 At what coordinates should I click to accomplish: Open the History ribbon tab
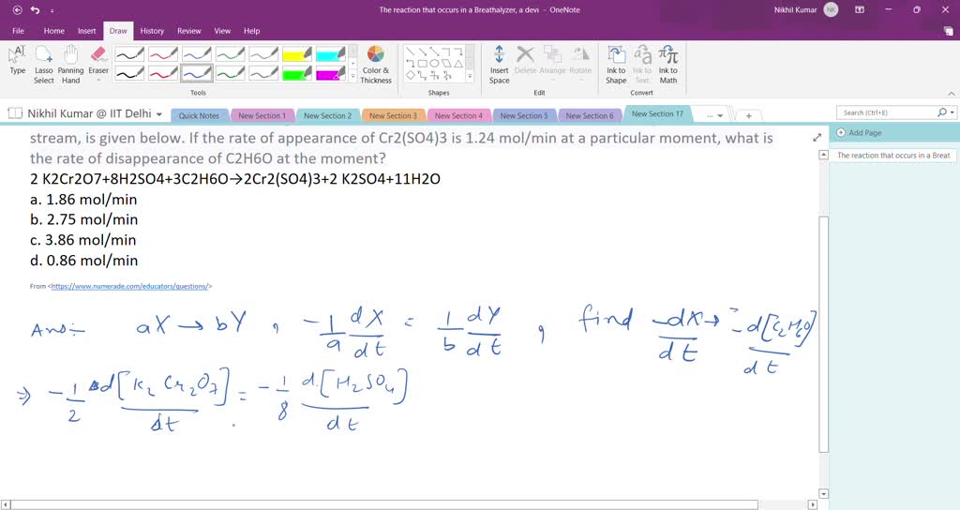152,31
